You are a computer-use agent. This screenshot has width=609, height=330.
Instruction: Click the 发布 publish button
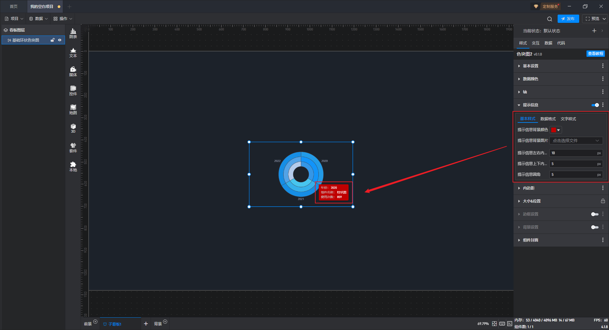568,19
